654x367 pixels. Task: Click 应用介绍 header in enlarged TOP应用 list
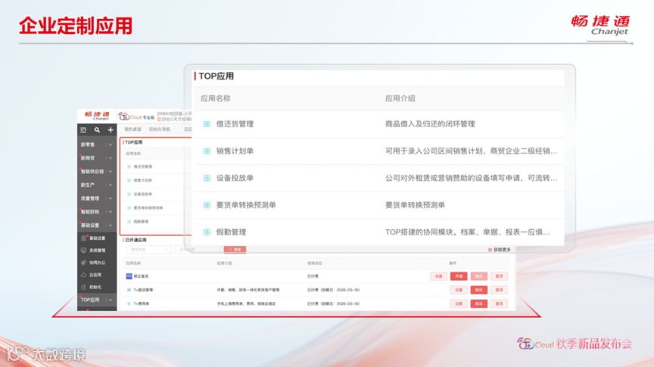(400, 98)
